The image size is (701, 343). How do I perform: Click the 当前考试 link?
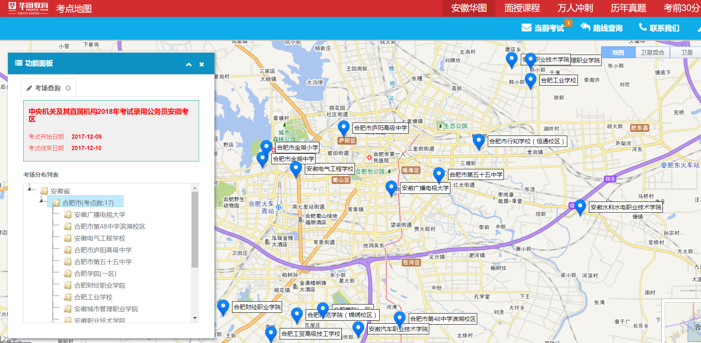click(549, 28)
